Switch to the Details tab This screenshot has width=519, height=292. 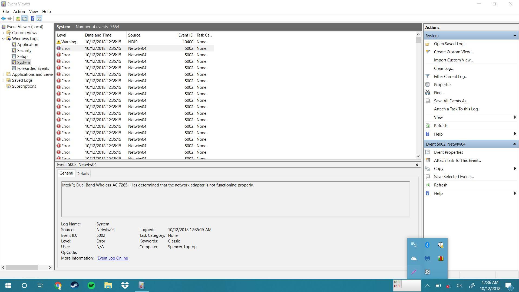click(83, 173)
